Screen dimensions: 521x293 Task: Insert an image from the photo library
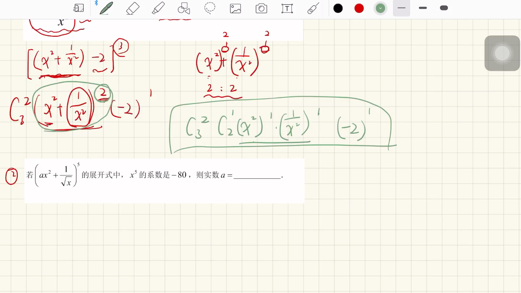tap(236, 8)
